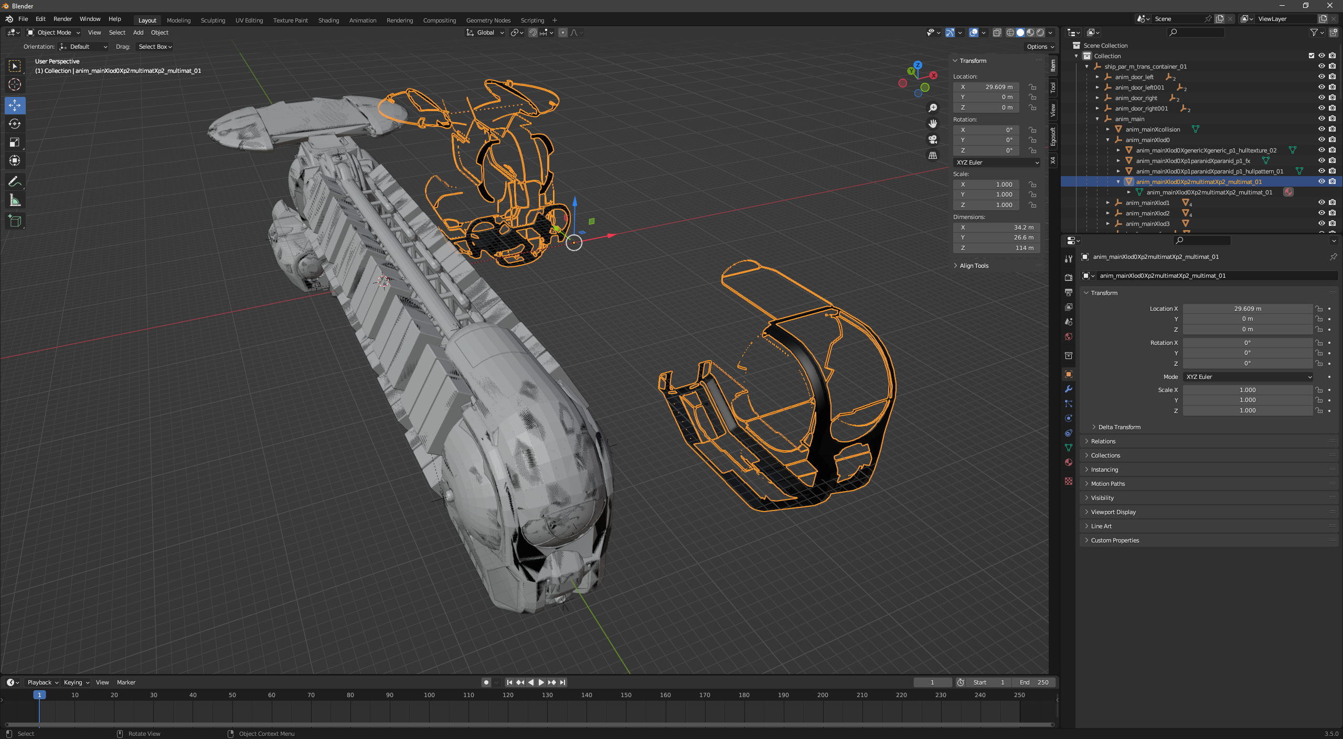
Task: Open Texture properties checker icon
Action: pos(1068,481)
